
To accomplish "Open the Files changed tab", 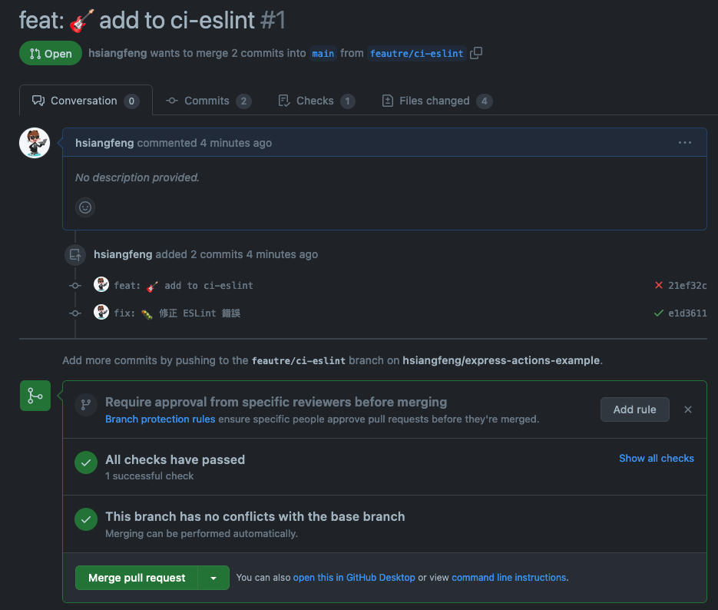I will (x=435, y=101).
